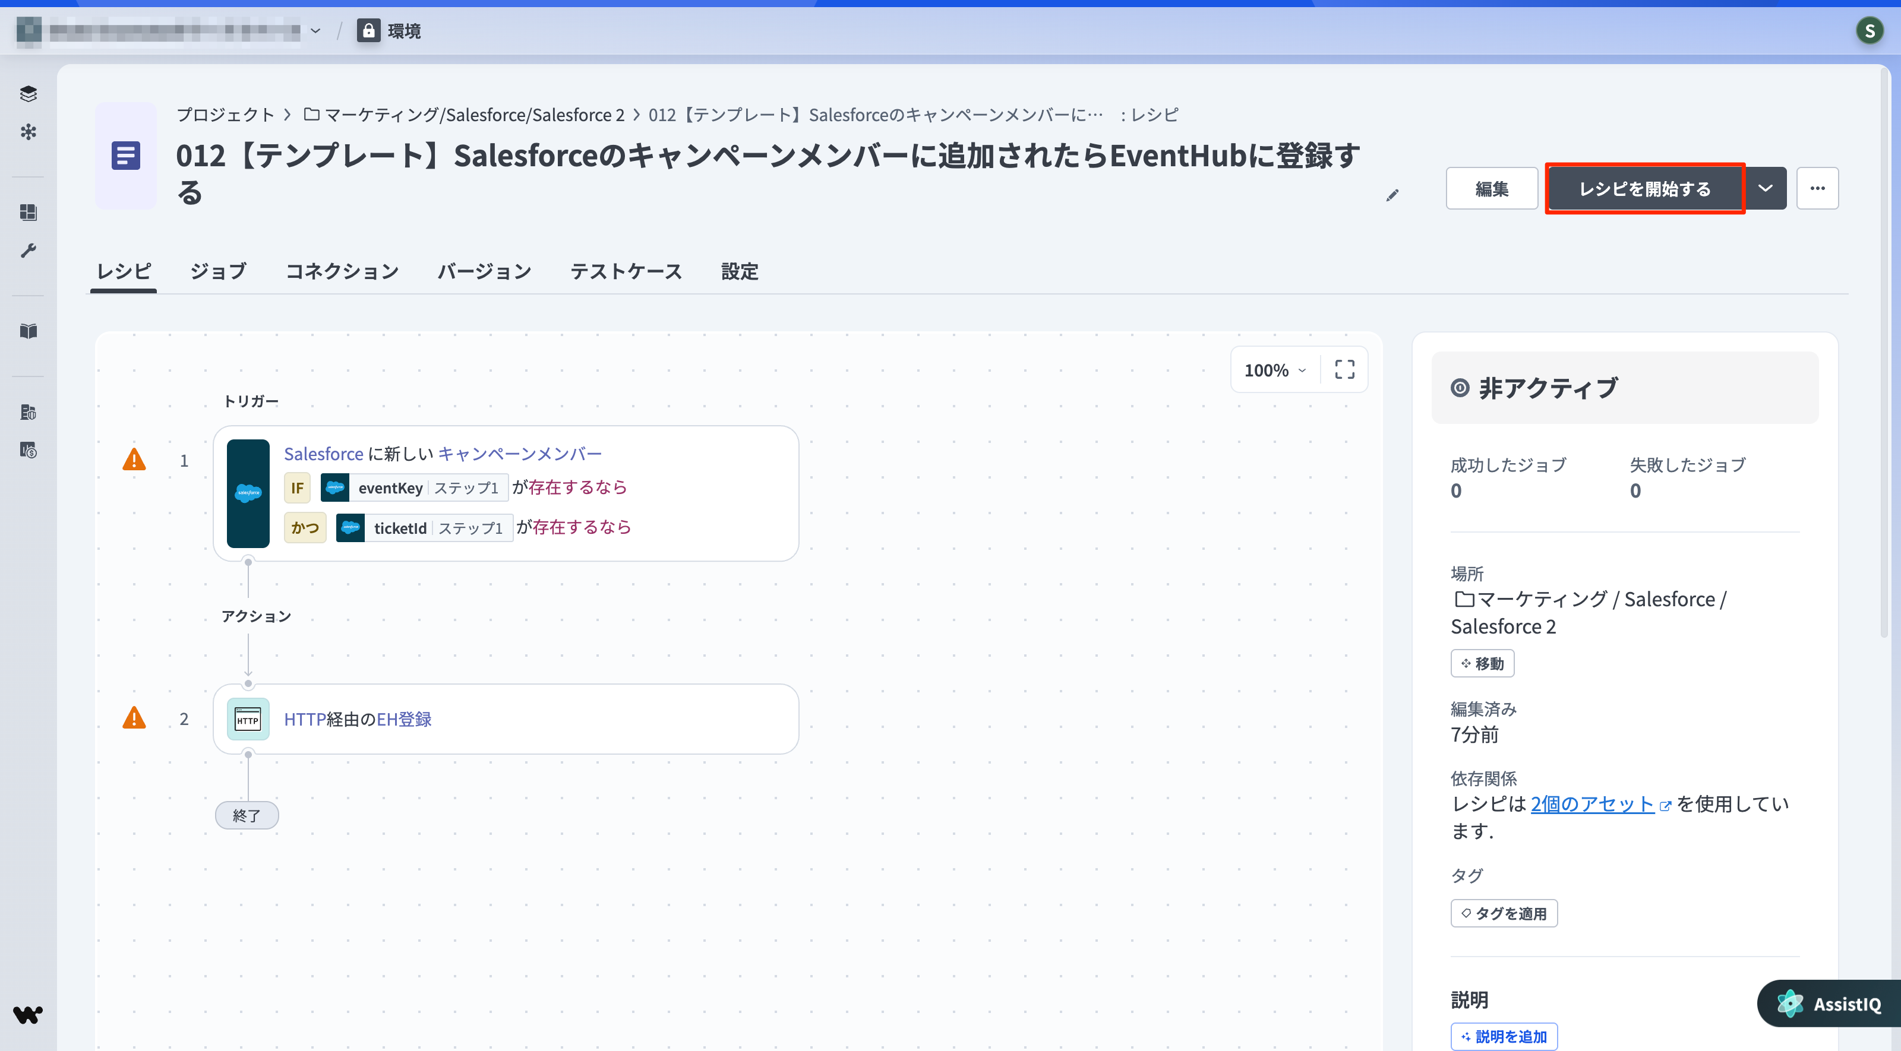Open dropdown arrow next to レシピを開始する

pyautogui.click(x=1765, y=188)
